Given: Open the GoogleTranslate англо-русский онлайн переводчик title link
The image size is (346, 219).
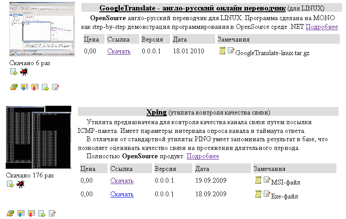Looking at the screenshot, I should (192, 8).
